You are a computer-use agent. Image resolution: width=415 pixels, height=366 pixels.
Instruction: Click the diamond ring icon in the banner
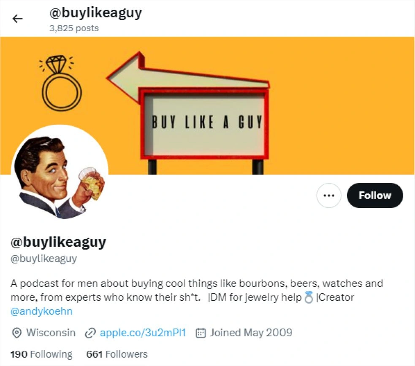click(x=61, y=83)
